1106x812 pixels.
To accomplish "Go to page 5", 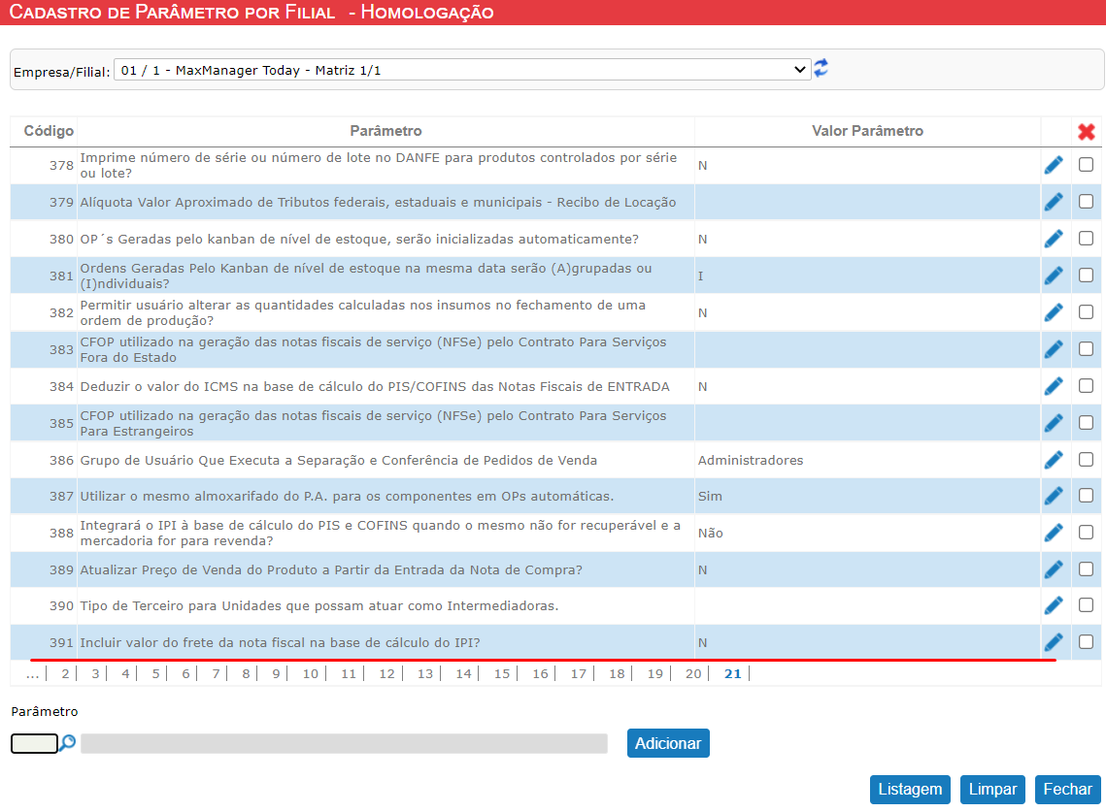I will click(156, 674).
